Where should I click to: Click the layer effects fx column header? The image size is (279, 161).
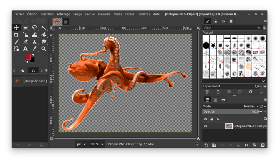pos(218,119)
